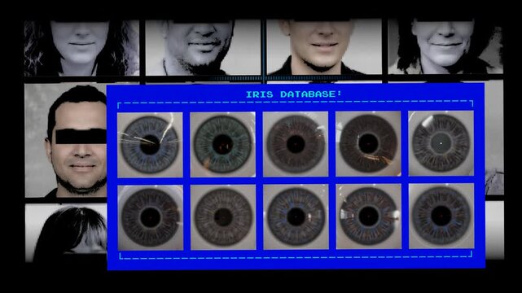Open the top-right dark-haired woman's photo
Image resolution: width=522 pixels, height=293 pixels.
coord(445,46)
